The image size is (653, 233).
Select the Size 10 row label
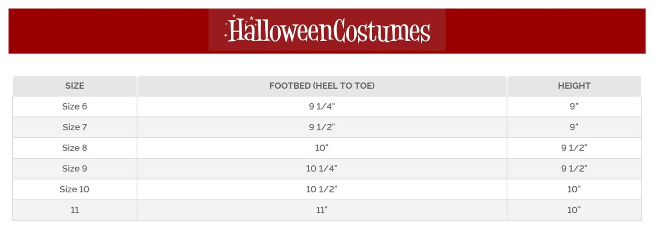point(75,189)
